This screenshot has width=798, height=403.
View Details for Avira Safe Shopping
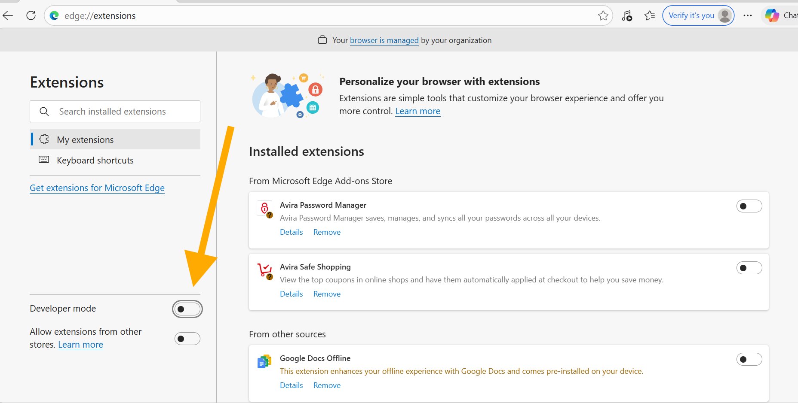click(x=292, y=294)
